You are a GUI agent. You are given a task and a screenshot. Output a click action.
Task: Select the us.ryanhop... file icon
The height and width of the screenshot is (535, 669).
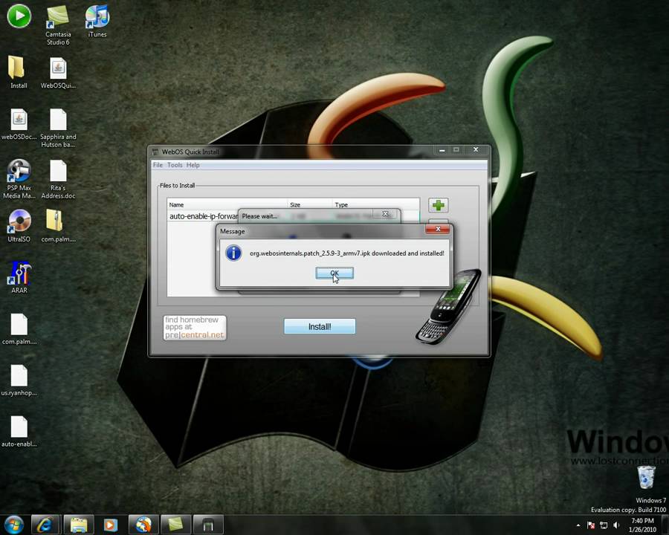(x=19, y=380)
